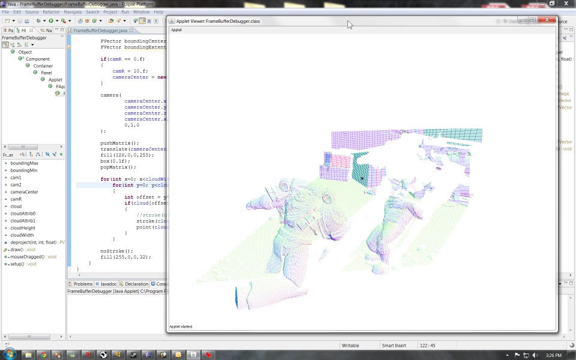576x360 pixels.
Task: Click the Open Type folder icon
Action: [112, 21]
